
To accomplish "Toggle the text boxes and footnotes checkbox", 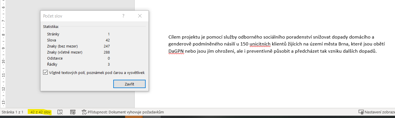I will click(45, 73).
